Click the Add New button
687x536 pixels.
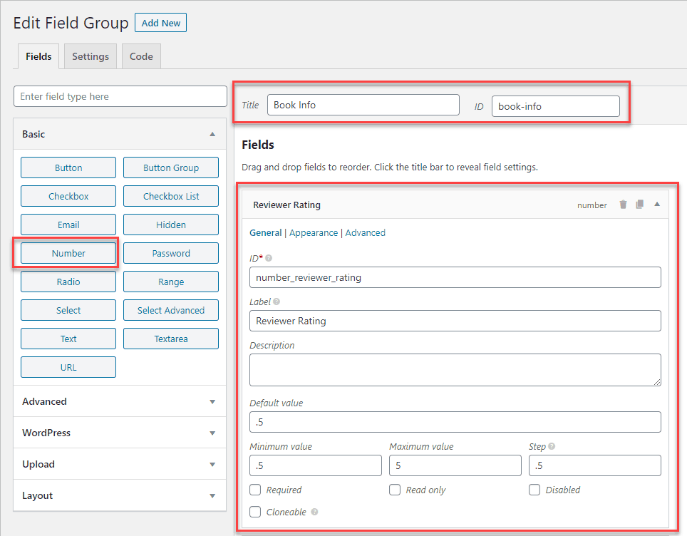pos(160,23)
